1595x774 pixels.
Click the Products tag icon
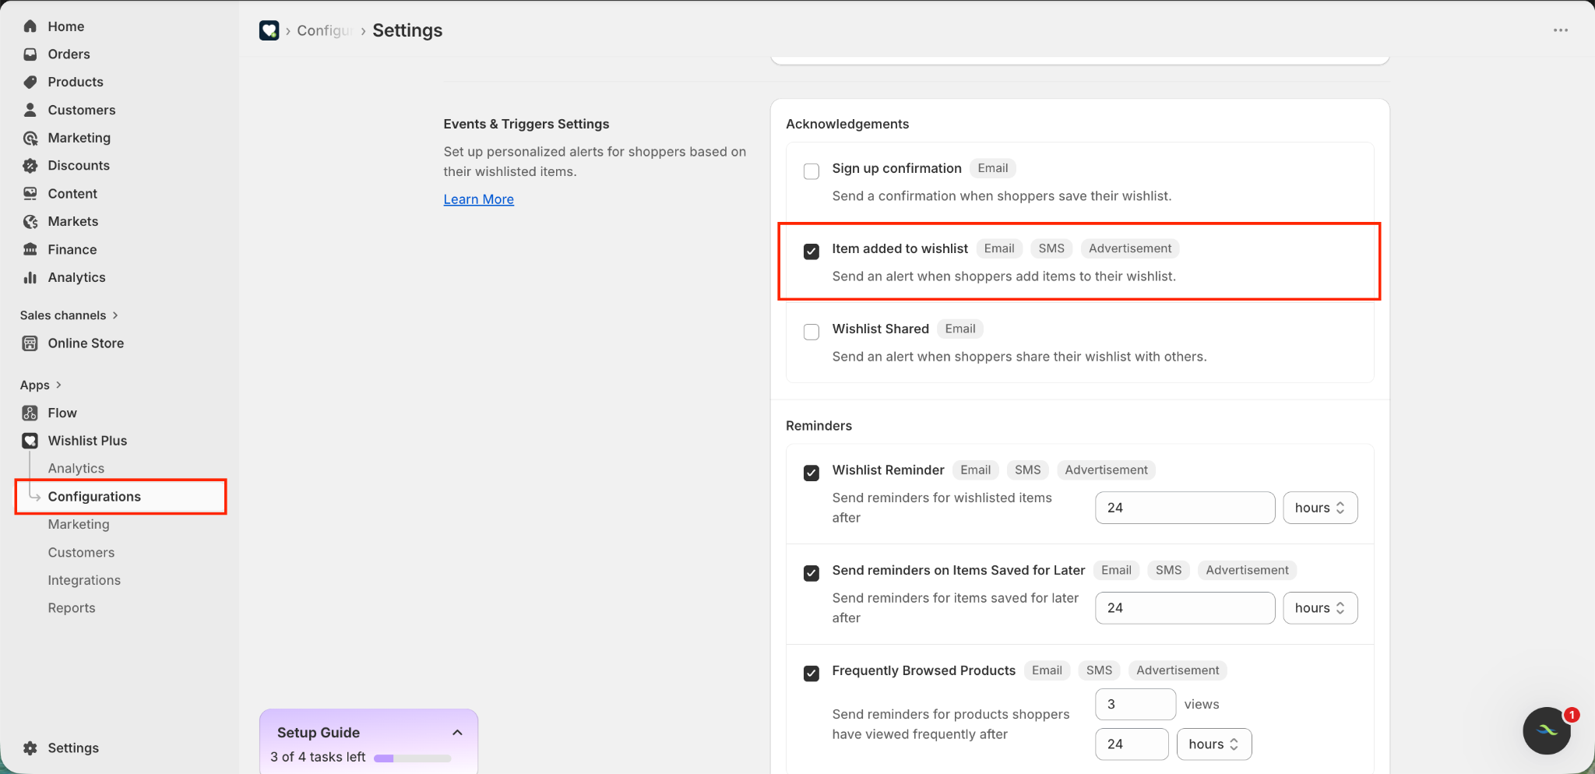[30, 83]
